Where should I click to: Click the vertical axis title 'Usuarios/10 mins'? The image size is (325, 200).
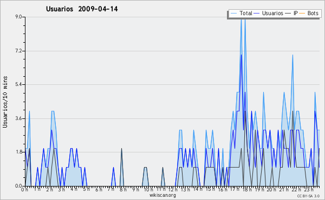tap(5, 102)
